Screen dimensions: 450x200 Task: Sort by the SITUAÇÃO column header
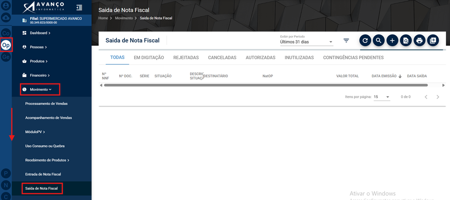click(163, 76)
